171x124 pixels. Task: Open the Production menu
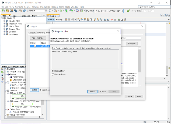pyautogui.click(x=45, y=7)
